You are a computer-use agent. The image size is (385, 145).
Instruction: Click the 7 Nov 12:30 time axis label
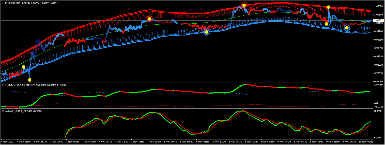122,141
